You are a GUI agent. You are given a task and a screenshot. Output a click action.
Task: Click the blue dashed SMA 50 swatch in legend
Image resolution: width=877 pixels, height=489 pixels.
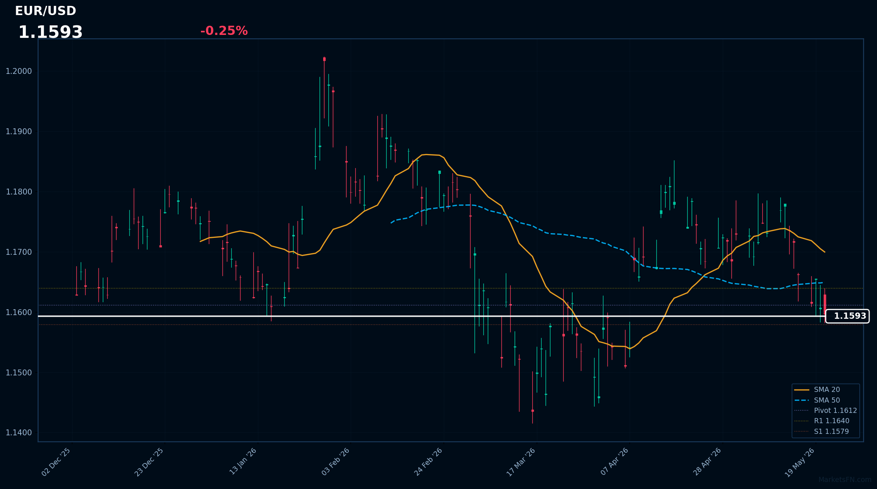pyautogui.click(x=802, y=400)
